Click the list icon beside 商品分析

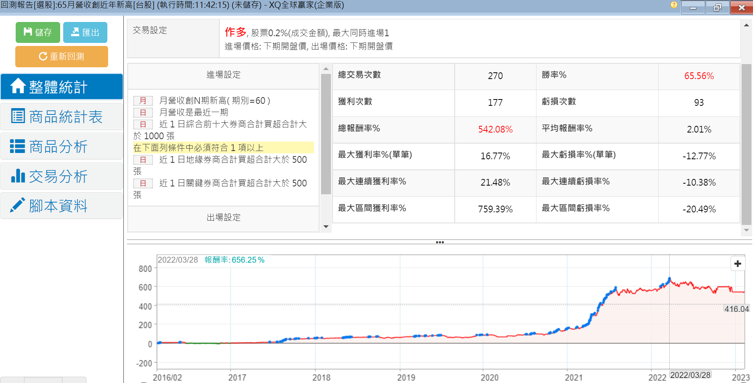tap(18, 146)
